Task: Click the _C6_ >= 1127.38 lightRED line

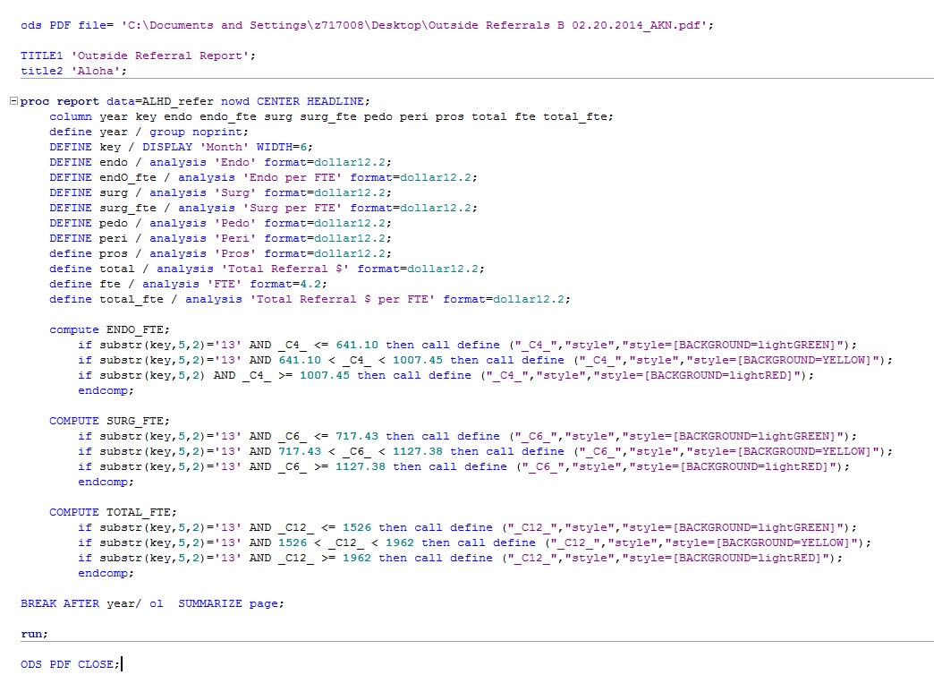Action: 464,466
